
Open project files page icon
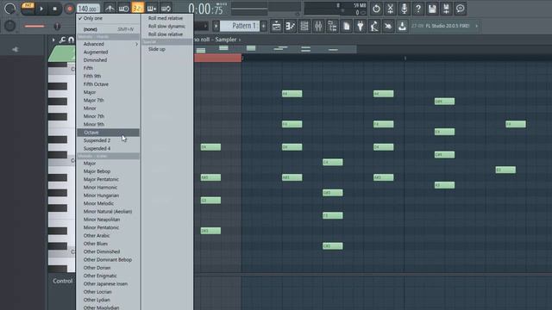[x=347, y=26]
